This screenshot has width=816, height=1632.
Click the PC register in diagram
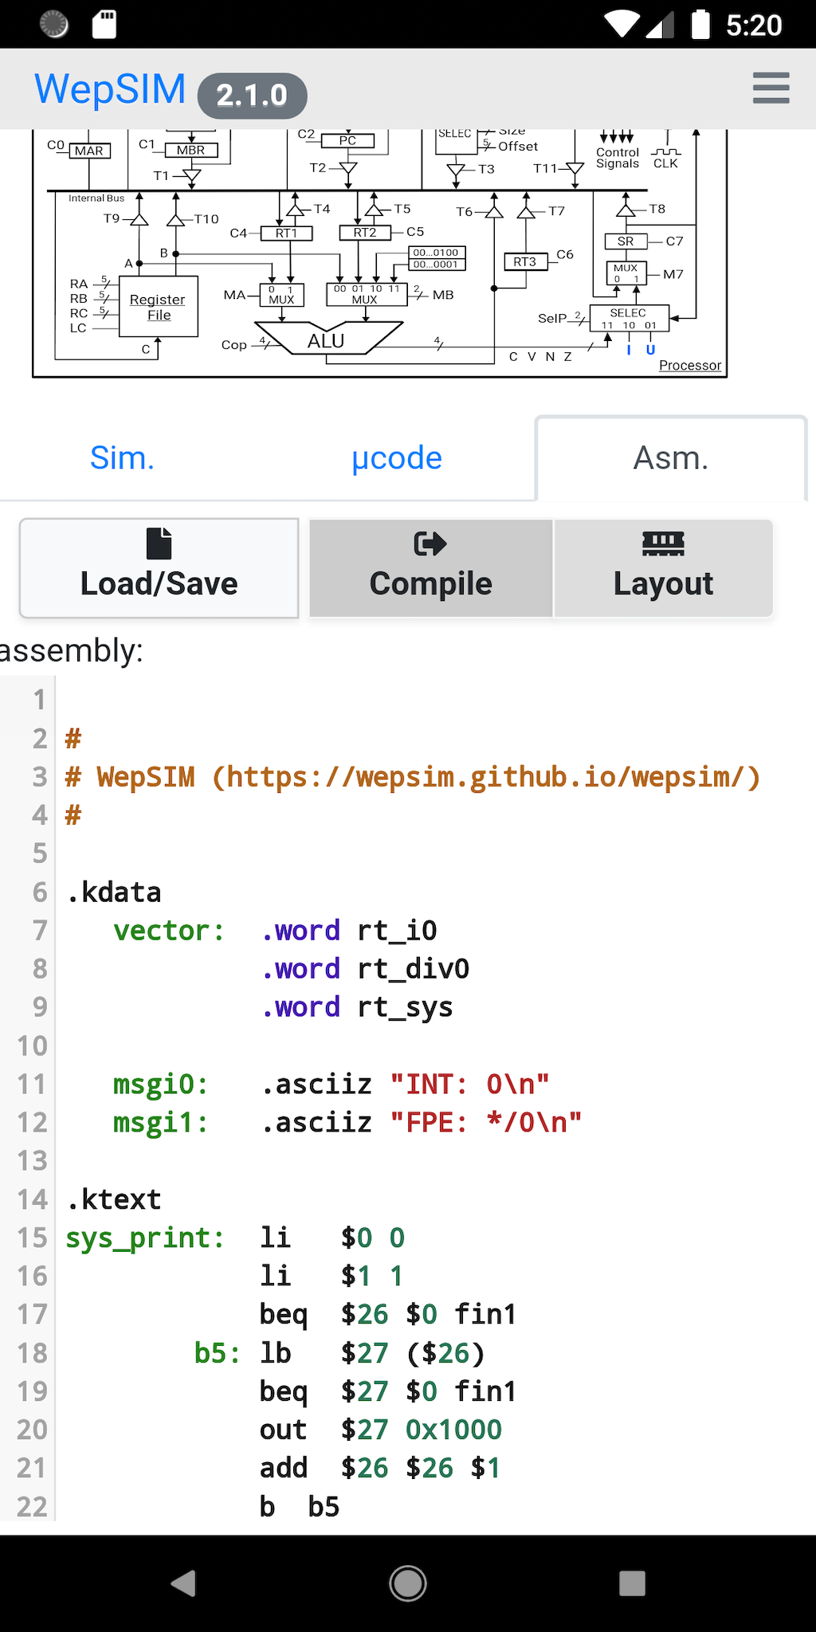347,140
